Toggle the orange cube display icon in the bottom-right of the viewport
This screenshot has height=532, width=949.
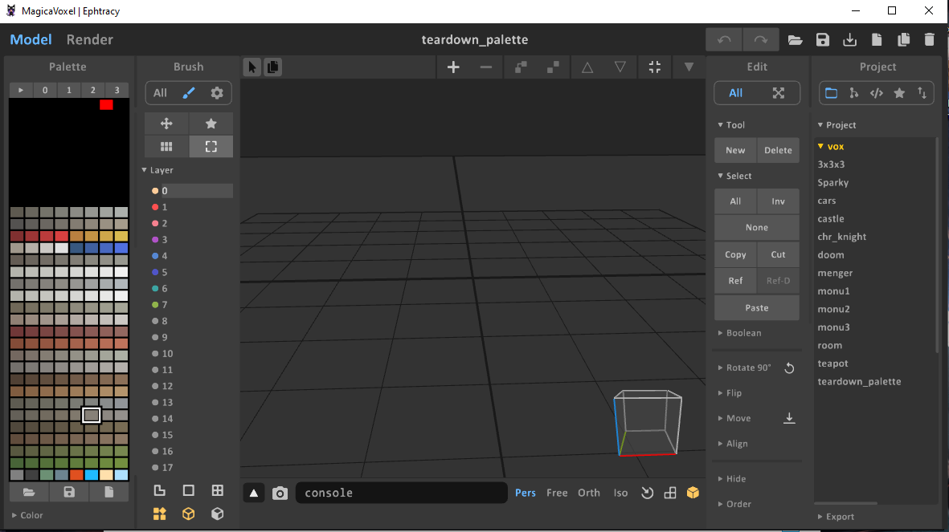coord(693,493)
